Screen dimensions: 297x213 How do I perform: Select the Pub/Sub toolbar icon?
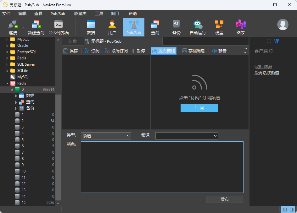pos(133,27)
